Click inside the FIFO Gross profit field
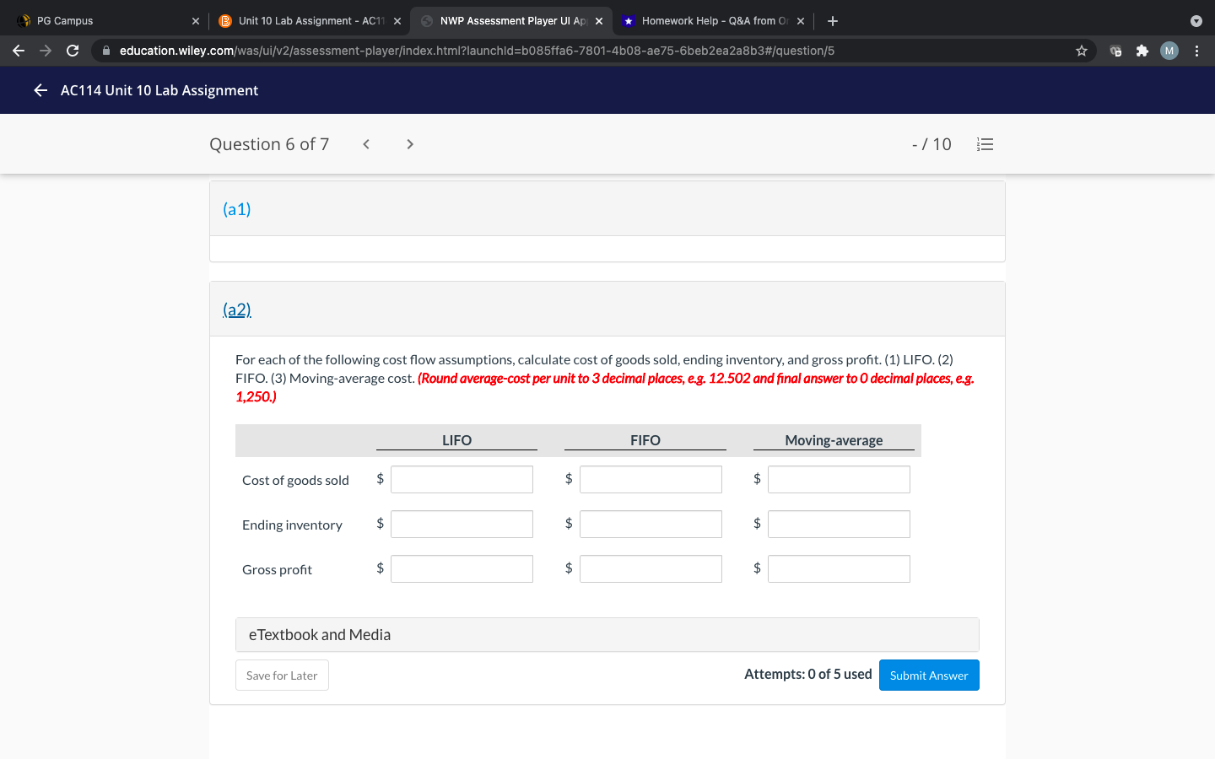1215x759 pixels. coord(651,568)
